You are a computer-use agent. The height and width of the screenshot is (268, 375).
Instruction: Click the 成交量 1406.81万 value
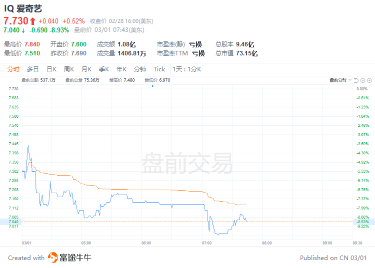132,53
